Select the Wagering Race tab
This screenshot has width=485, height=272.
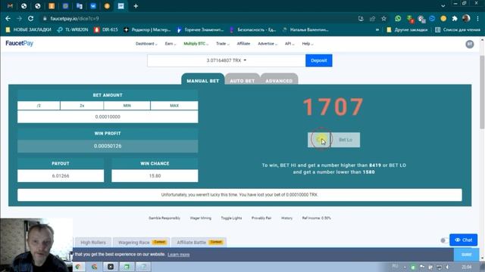click(142, 243)
